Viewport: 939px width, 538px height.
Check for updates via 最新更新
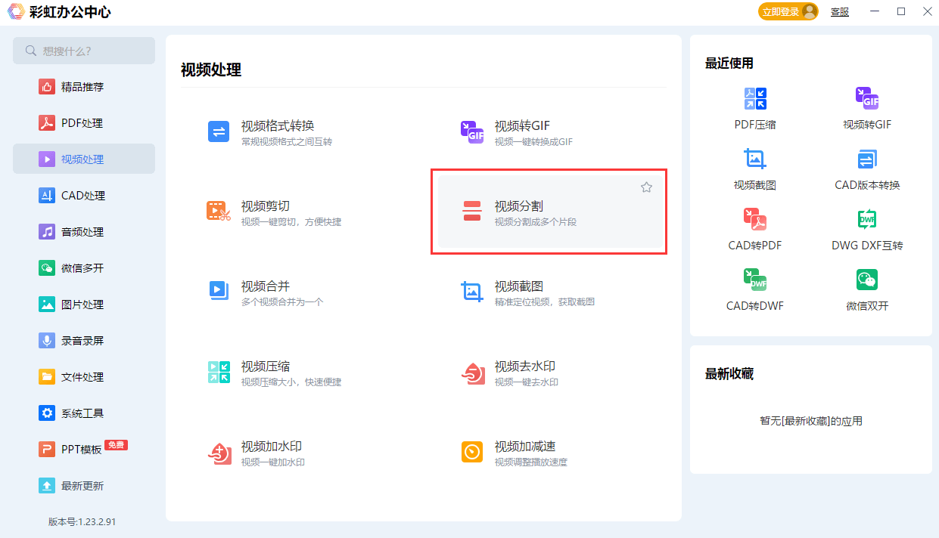[83, 485]
